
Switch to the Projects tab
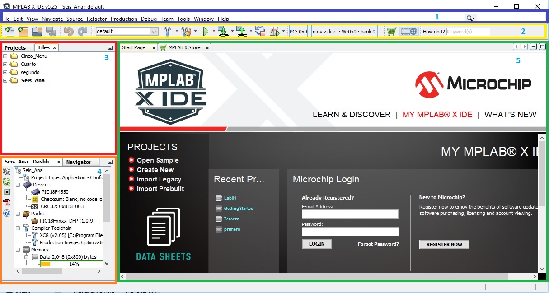pos(15,47)
